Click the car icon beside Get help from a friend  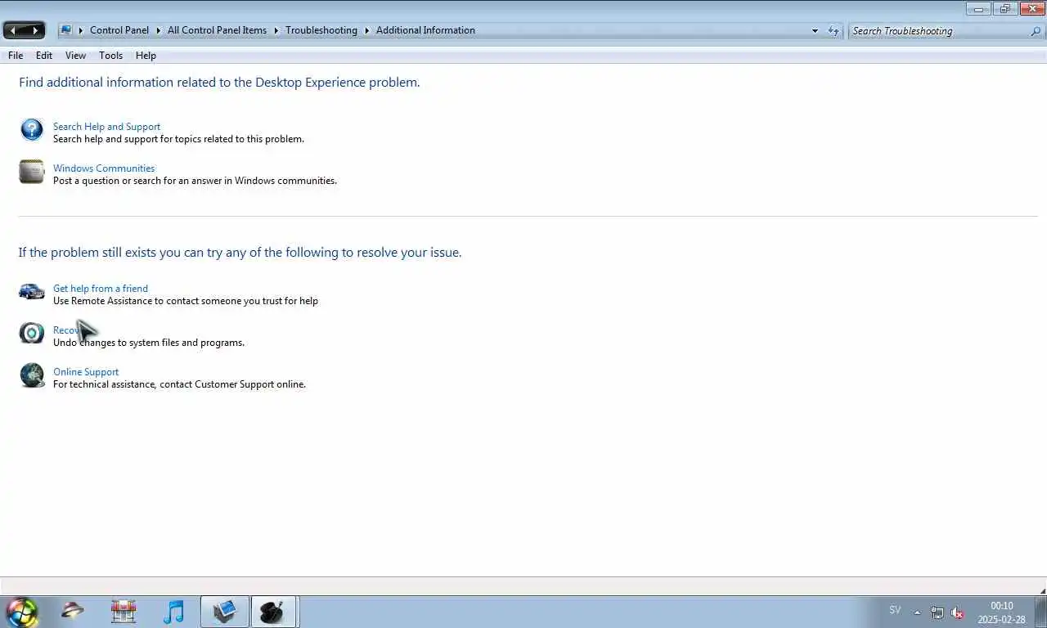point(32,291)
